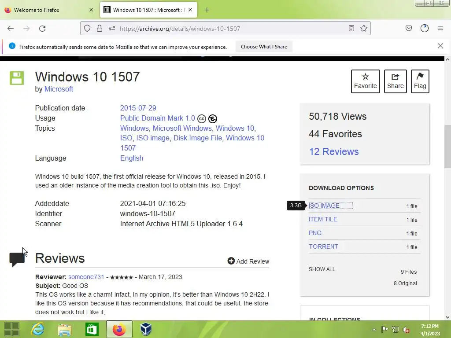Screen dimensions: 451x338
Task: Click scrollbar down arrow
Action: 447,317
